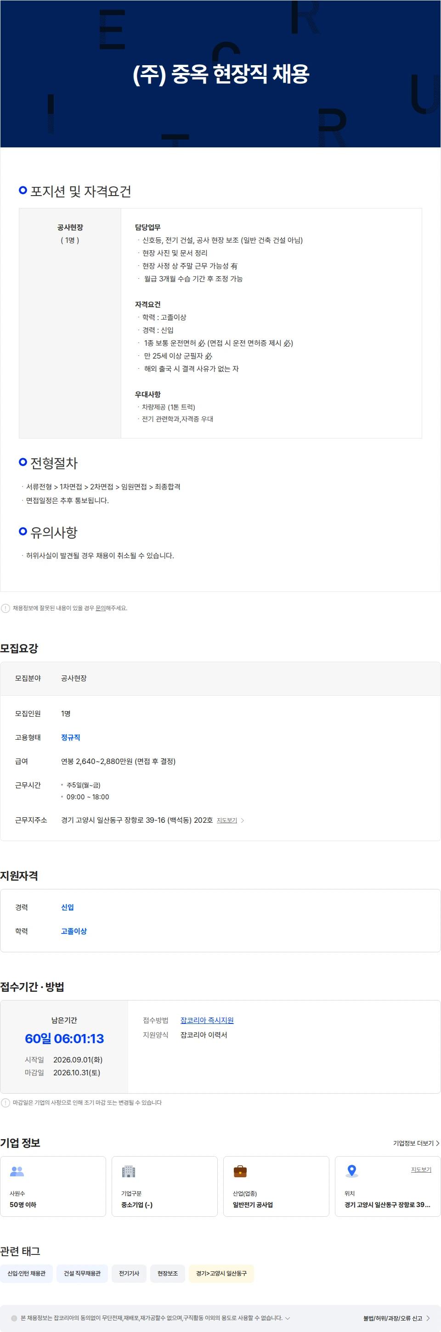This screenshot has height=1332, width=441.
Task: Open 기업정보 더보기 link
Action: click(x=416, y=1143)
